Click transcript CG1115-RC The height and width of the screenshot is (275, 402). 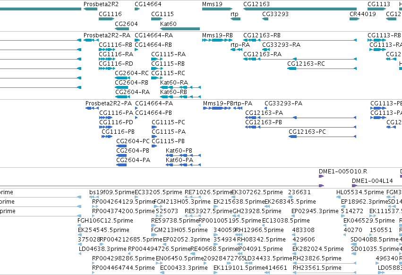pyautogui.click(x=168, y=73)
